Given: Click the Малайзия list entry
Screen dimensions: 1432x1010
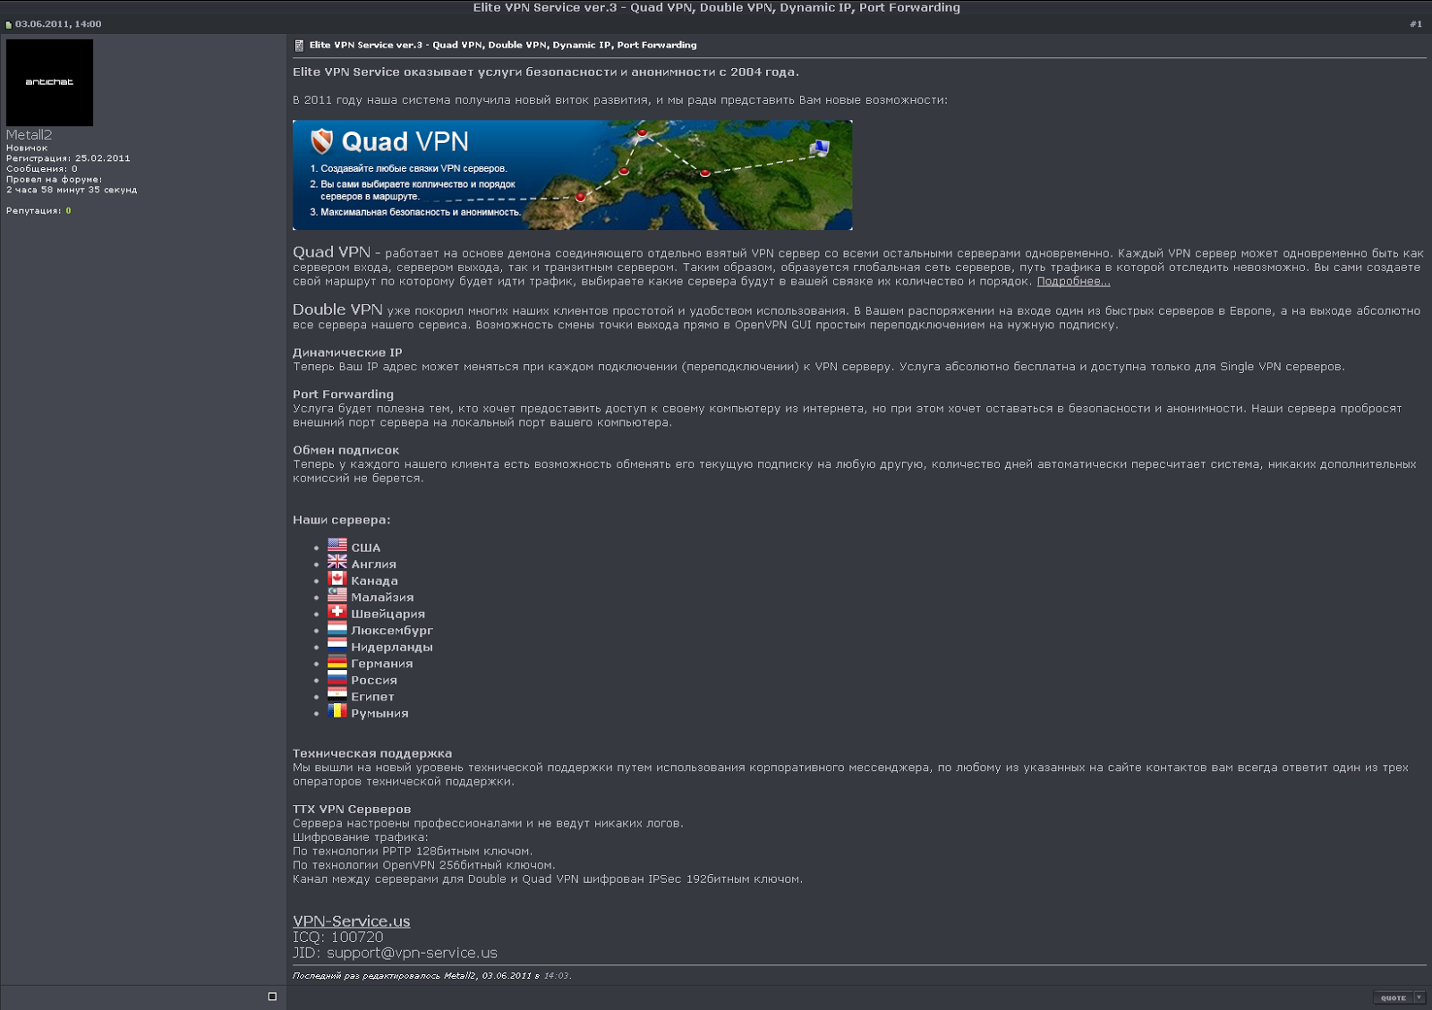Looking at the screenshot, I should click(382, 598).
